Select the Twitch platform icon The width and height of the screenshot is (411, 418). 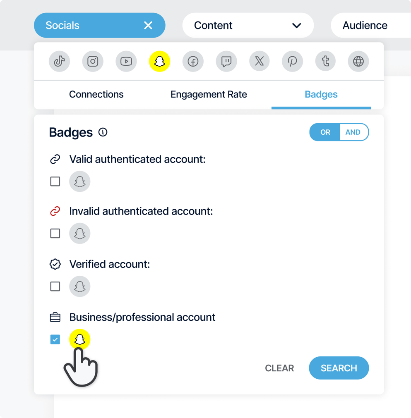226,61
